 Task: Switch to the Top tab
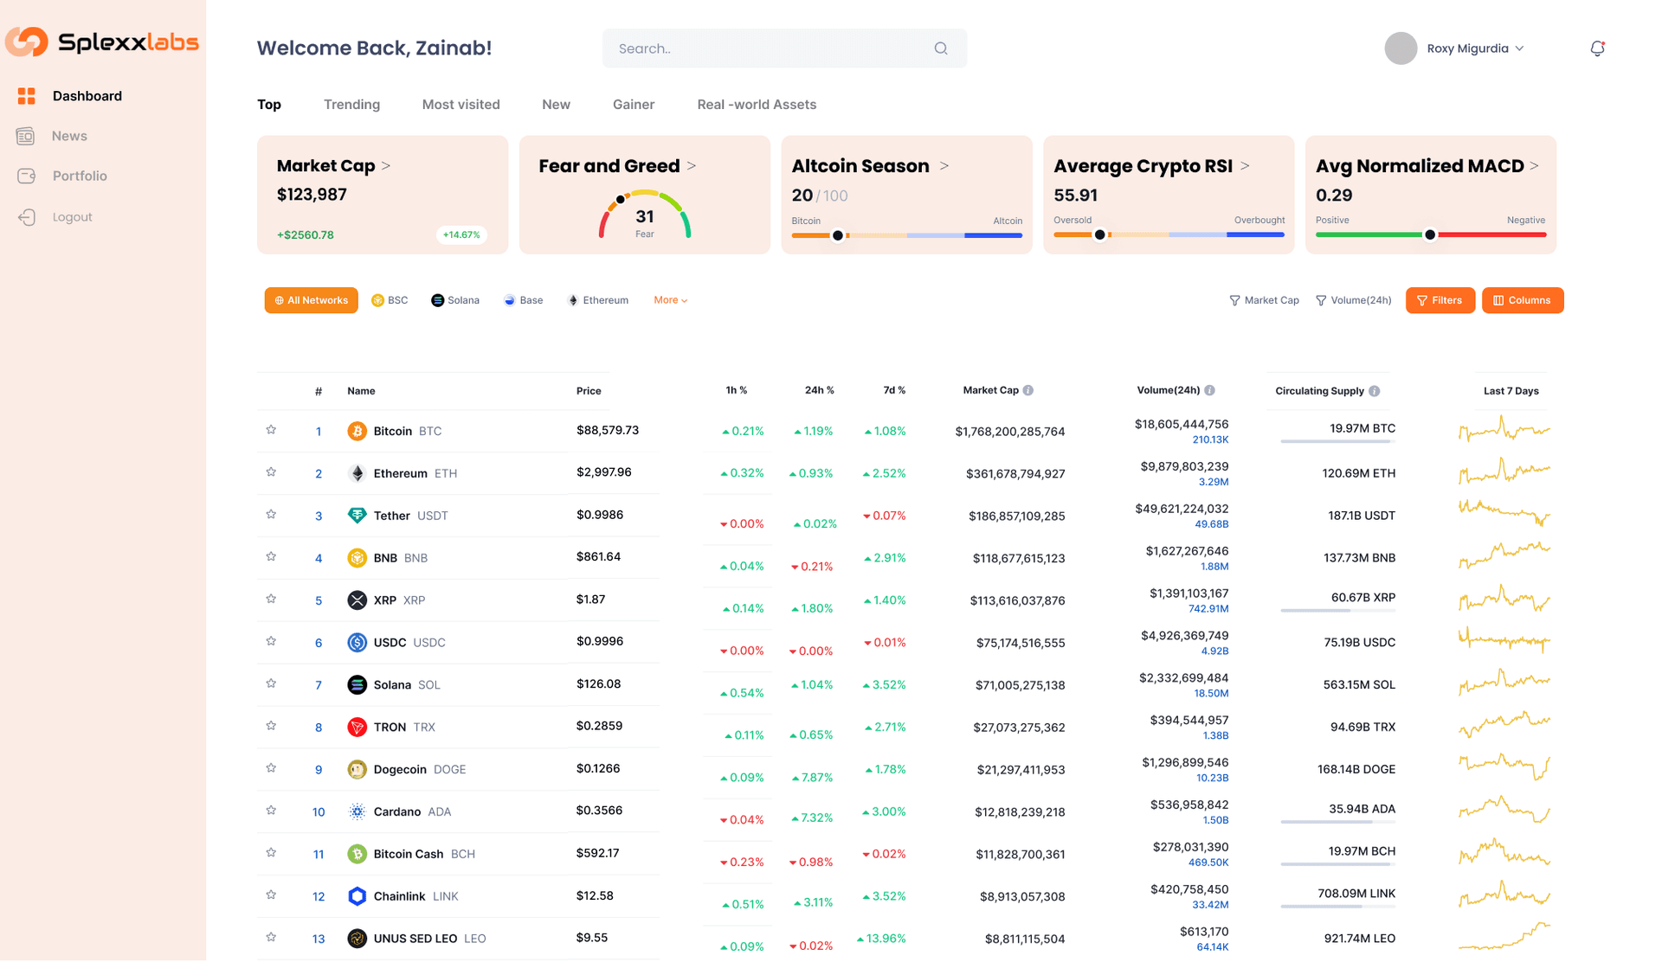pos(269,105)
